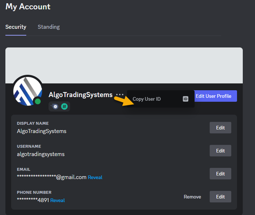
Task: Click the green hashtag profile badge
Action: pos(64,106)
